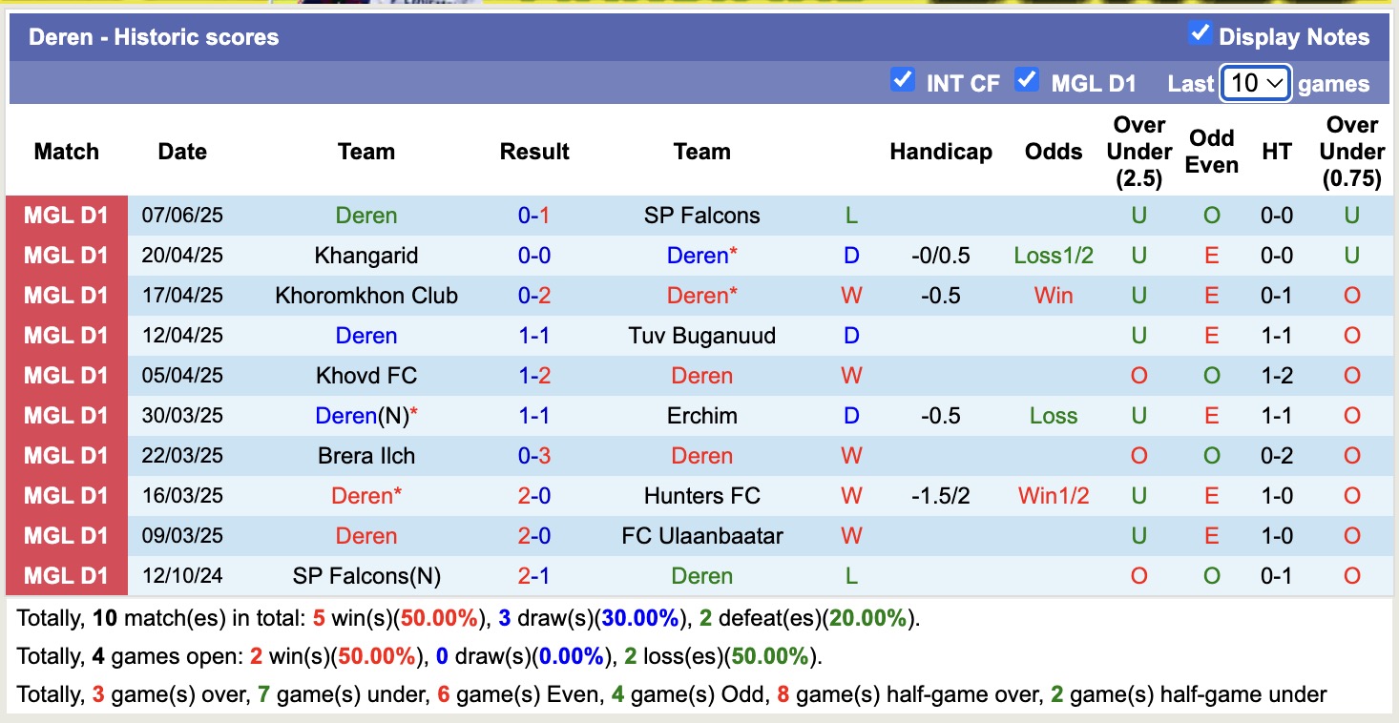Click SP Falcons(N) in the 12/10/24 row

[x=366, y=576]
